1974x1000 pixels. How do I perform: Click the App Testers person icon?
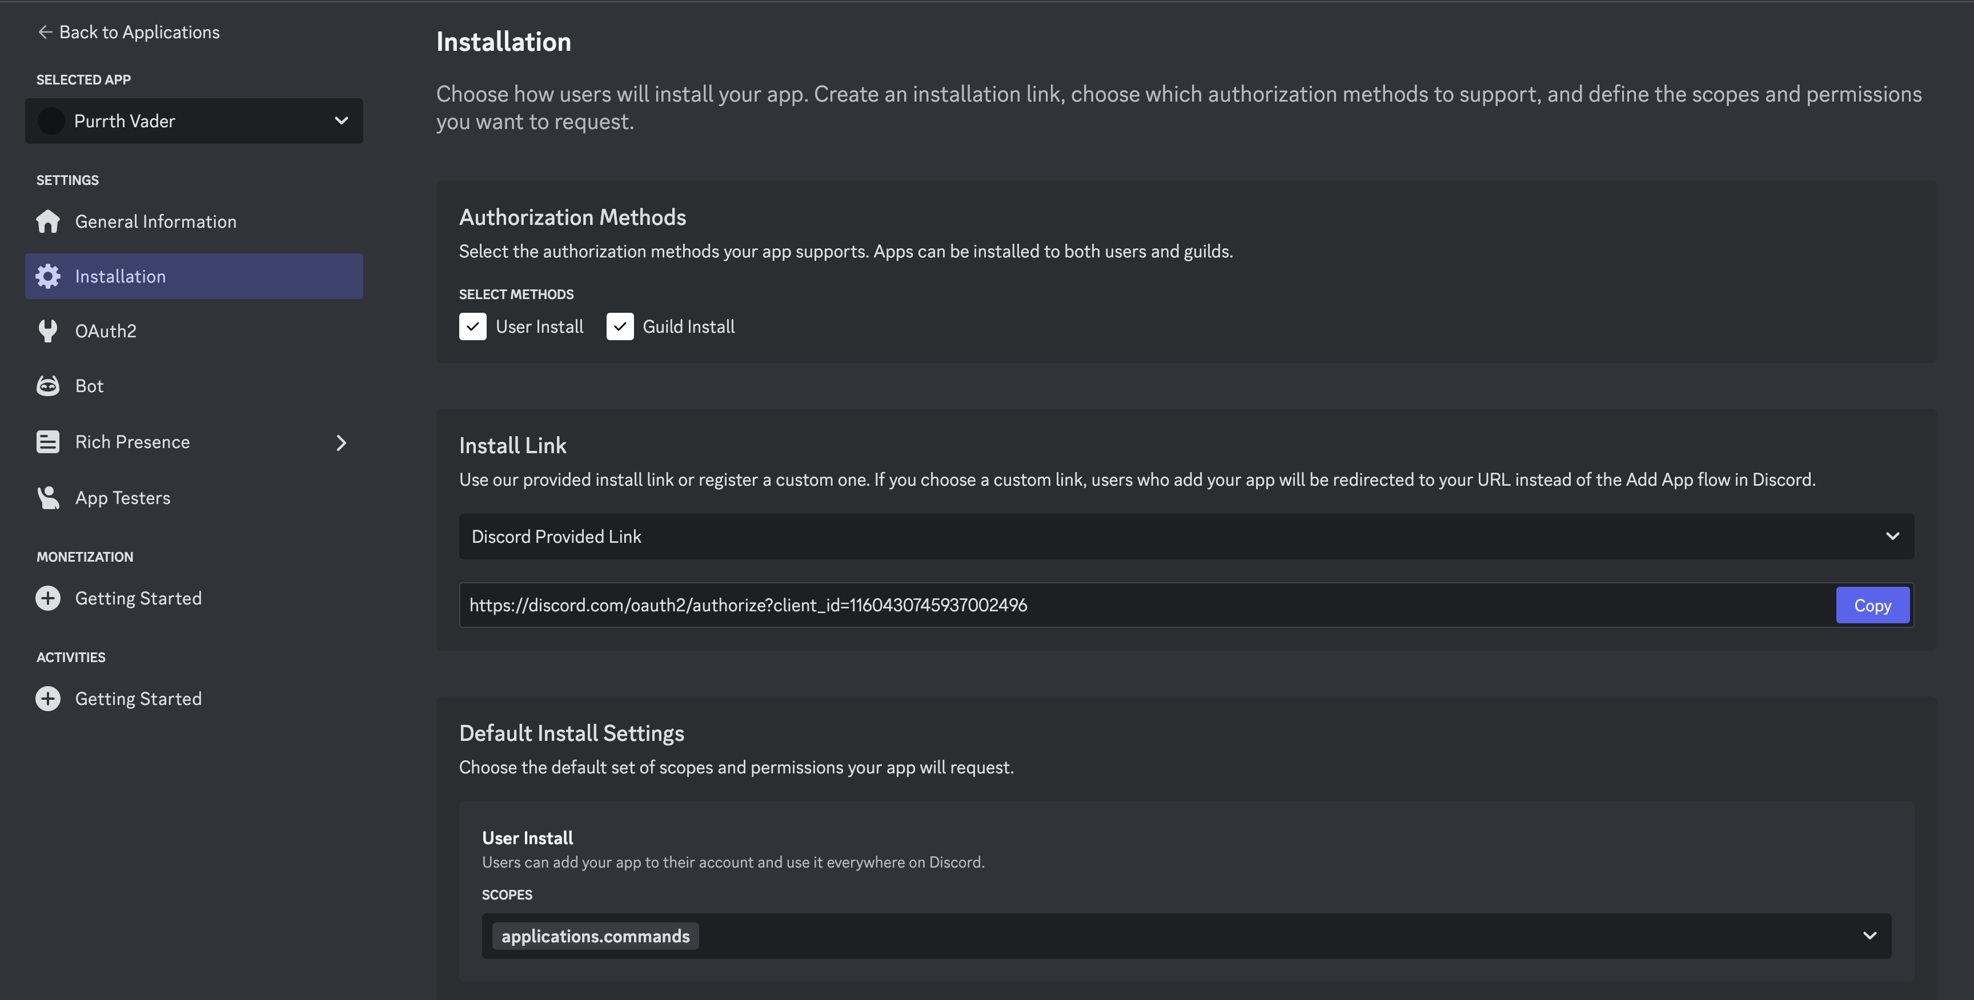(47, 498)
